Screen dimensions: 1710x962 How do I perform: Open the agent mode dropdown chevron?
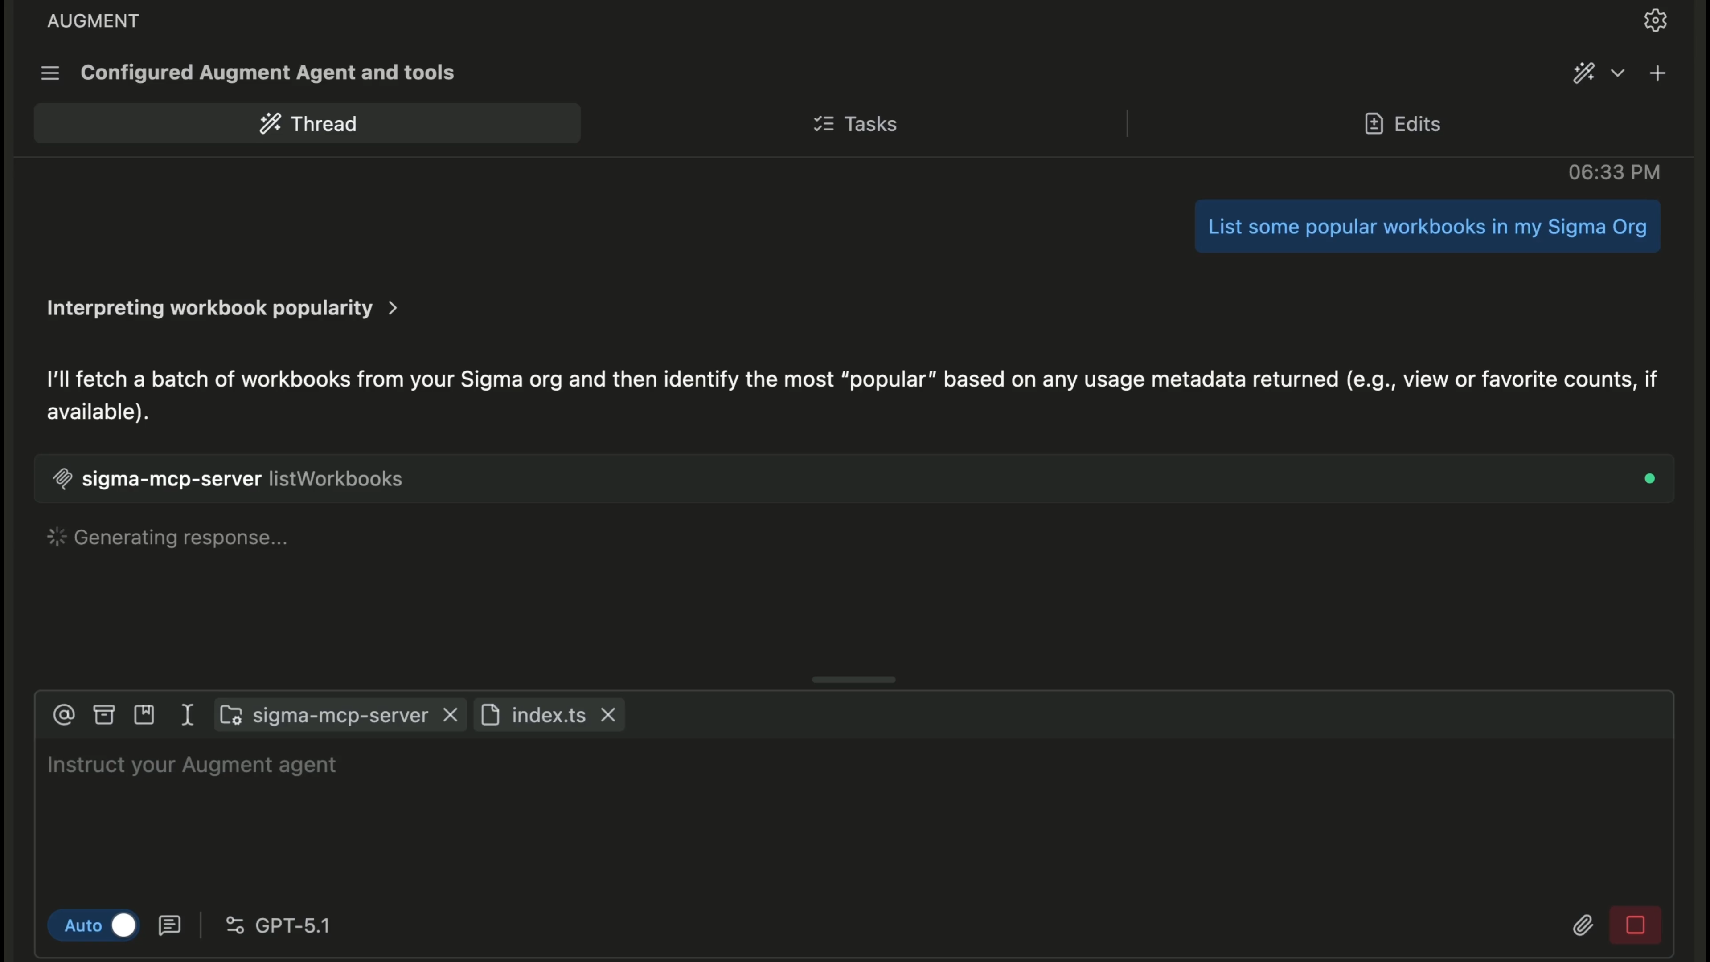tap(1618, 73)
